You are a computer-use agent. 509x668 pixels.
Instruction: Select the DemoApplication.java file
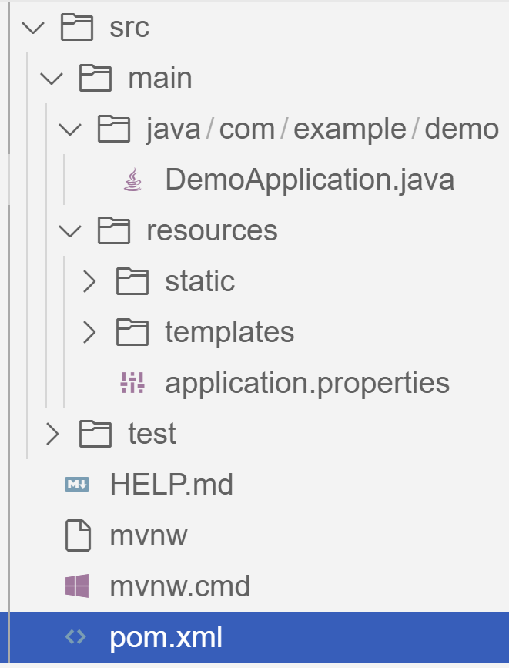309,179
